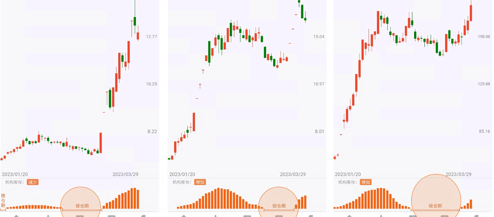The image size is (494, 217).
Task: Click the 机构库存 label in right chart
Action: point(348,182)
